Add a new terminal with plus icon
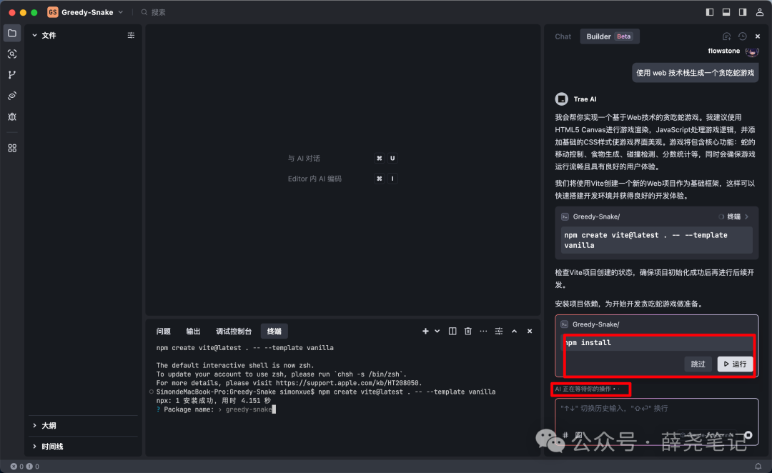This screenshot has height=473, width=772. click(425, 331)
